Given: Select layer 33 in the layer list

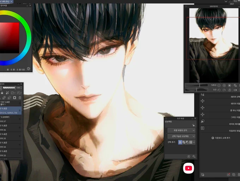Looking at the screenshot, I should click(11, 153).
